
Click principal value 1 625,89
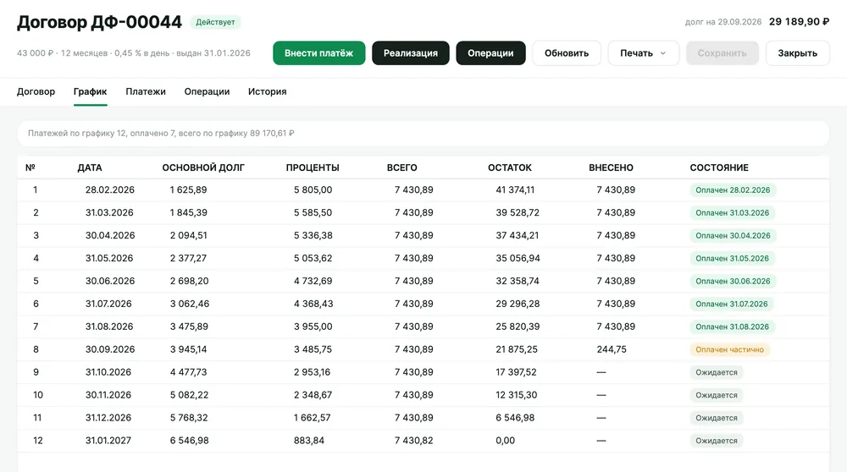pos(189,189)
